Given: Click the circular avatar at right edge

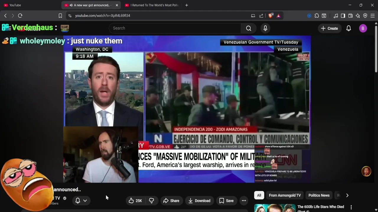Looking at the screenshot, I should pos(366,171).
